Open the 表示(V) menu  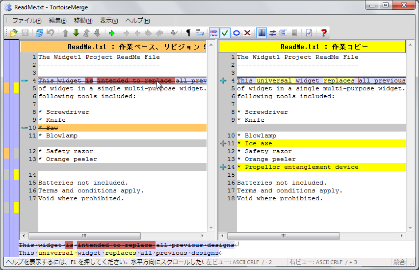coord(109,21)
